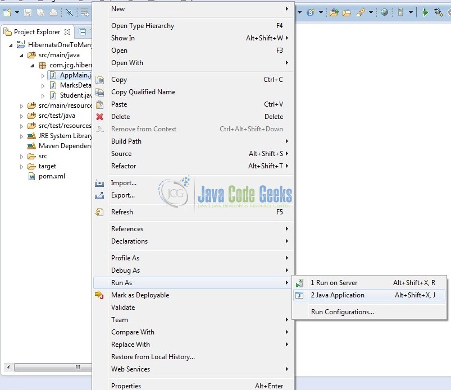Click the globe Web Browser toolbar icon
The image size is (451, 390).
click(x=384, y=12)
